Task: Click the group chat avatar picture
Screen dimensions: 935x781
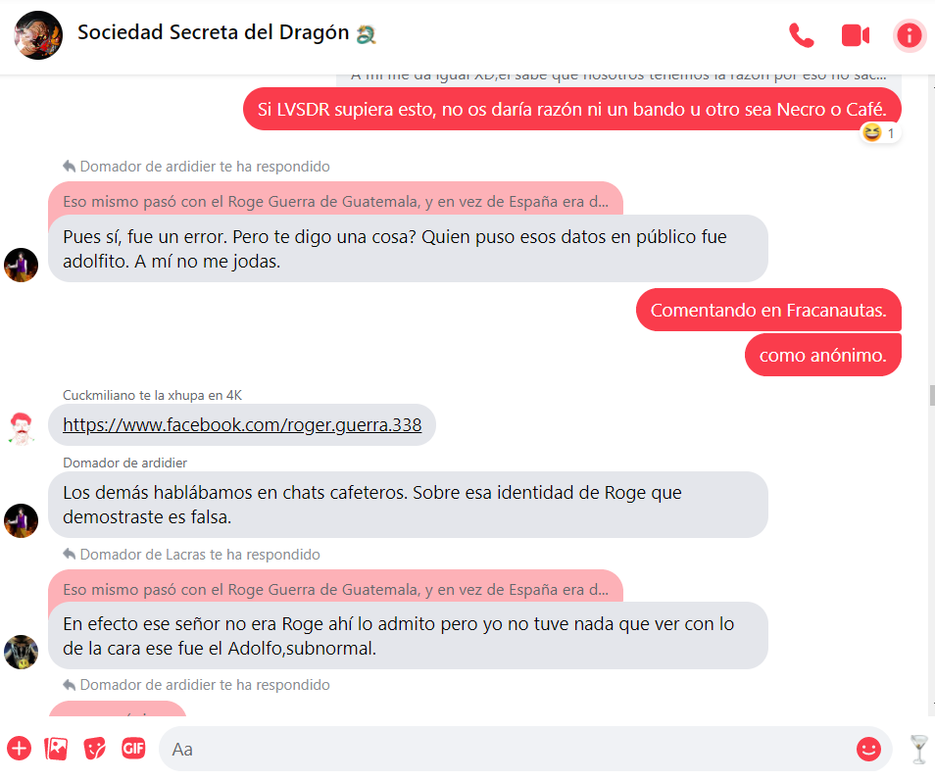Action: (38, 35)
